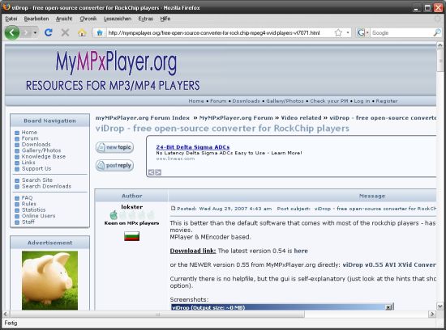Screen dimensions: 446x330
Task: Click Search Downloads in sidebar
Action: [x=46, y=186]
